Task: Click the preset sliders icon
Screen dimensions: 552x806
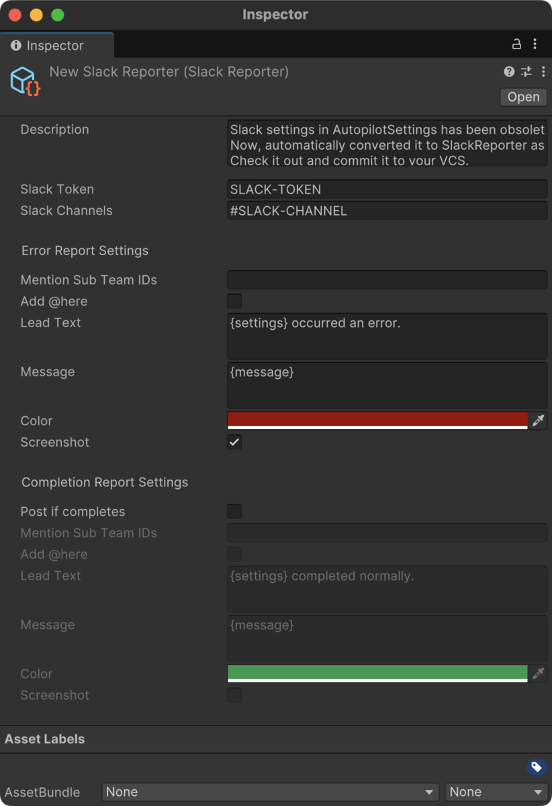Action: pyautogui.click(x=526, y=72)
